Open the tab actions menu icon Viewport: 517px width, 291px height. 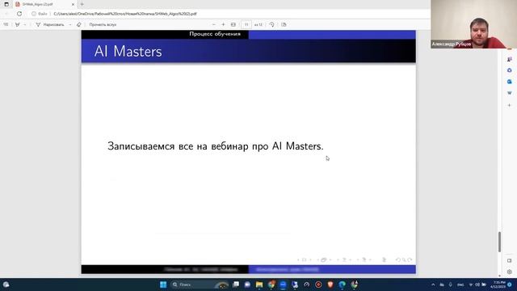pos(6,4)
